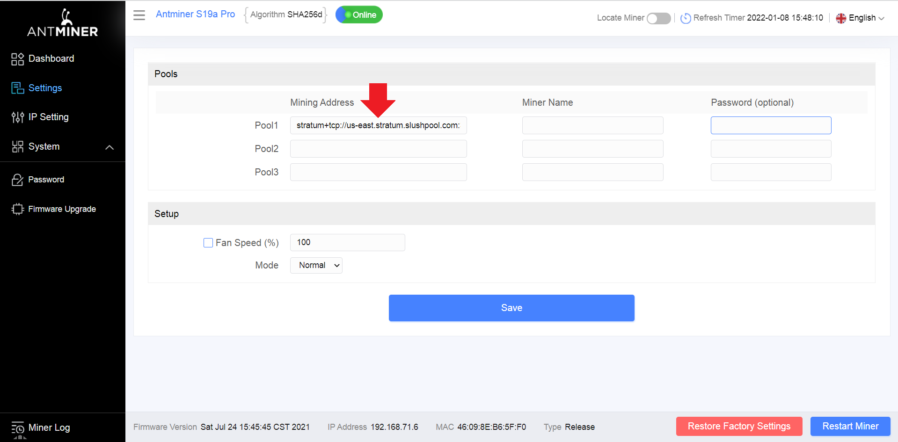This screenshot has height=442, width=898.
Task: Click Pool1 Mining Address field
Action: click(379, 125)
